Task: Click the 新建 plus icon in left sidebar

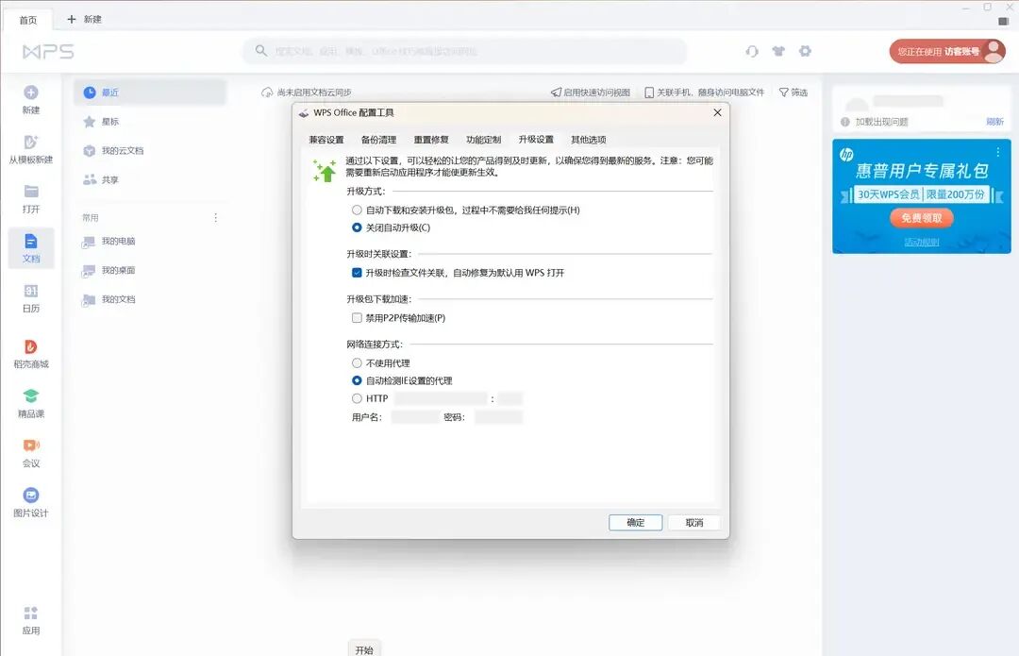Action: click(x=30, y=93)
